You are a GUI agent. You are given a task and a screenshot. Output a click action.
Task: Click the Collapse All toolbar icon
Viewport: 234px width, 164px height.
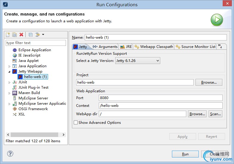[x=30, y=35]
